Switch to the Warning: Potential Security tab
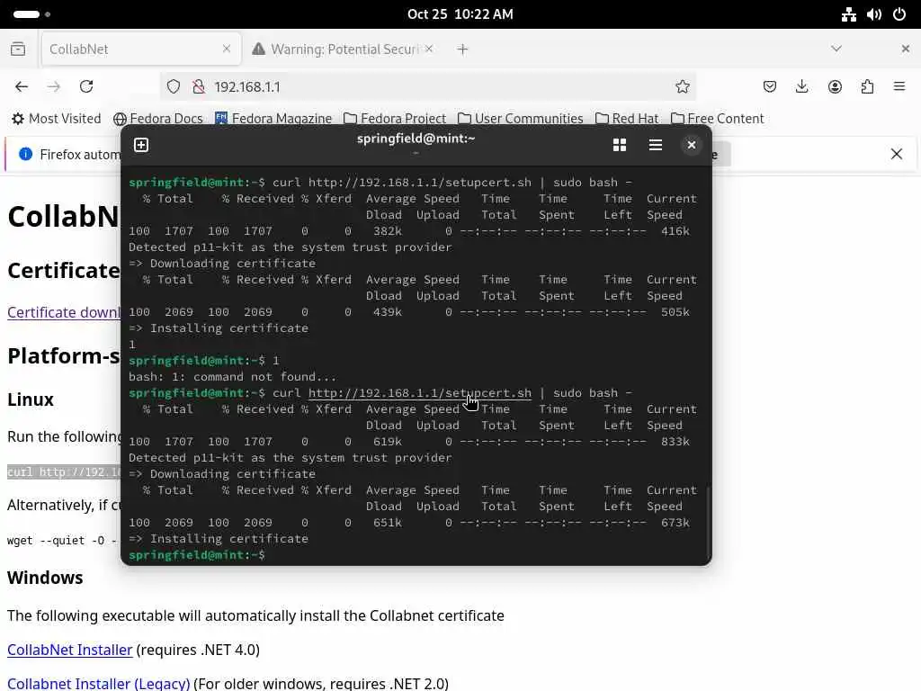 [344, 49]
